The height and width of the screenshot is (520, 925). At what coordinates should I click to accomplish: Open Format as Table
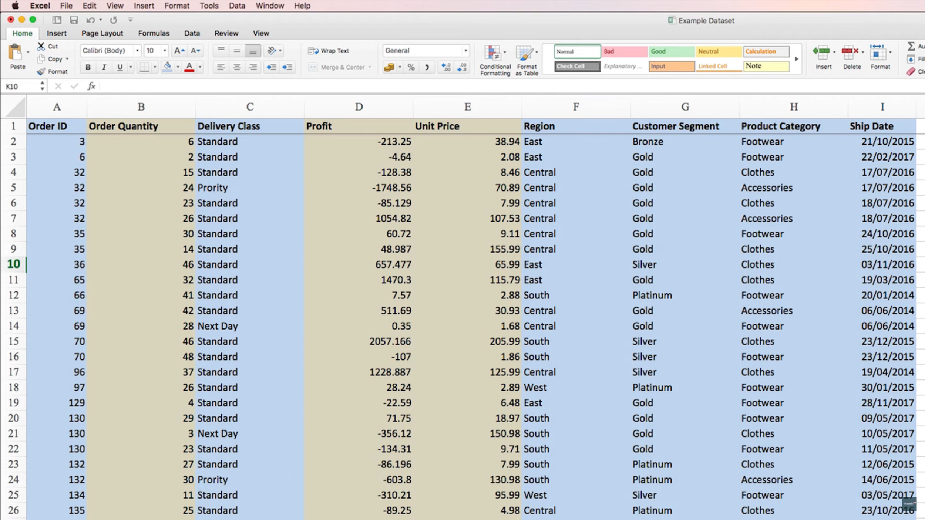click(527, 60)
